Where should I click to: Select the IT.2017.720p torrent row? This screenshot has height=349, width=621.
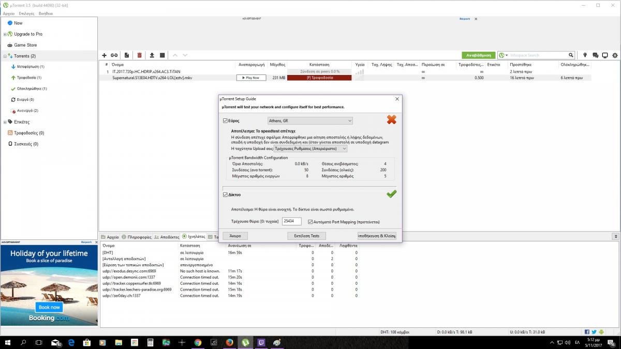[x=344, y=71]
